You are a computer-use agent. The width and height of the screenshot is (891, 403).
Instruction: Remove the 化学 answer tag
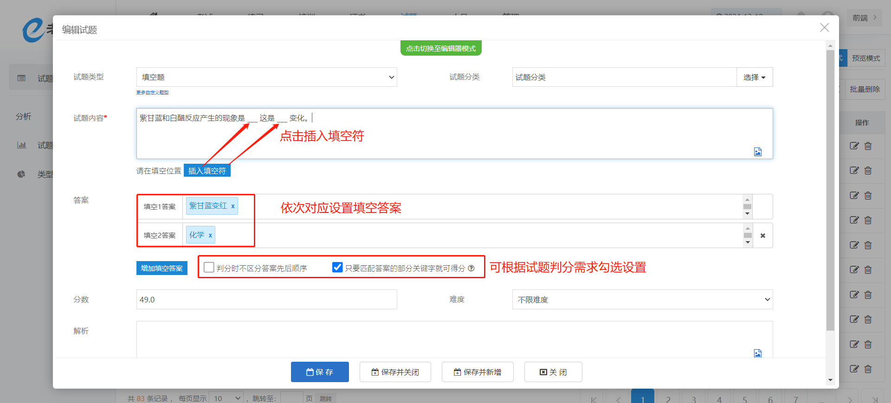[x=210, y=236]
